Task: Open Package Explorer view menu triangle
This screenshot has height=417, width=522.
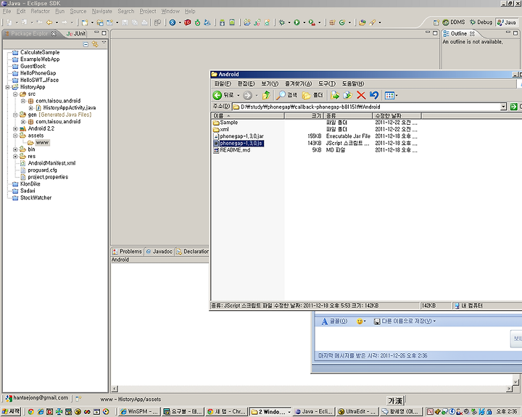Action: click(x=104, y=43)
